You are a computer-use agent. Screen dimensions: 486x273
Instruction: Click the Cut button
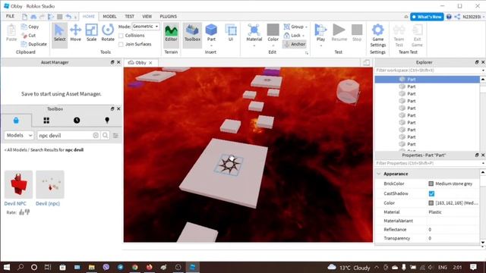tap(29, 36)
